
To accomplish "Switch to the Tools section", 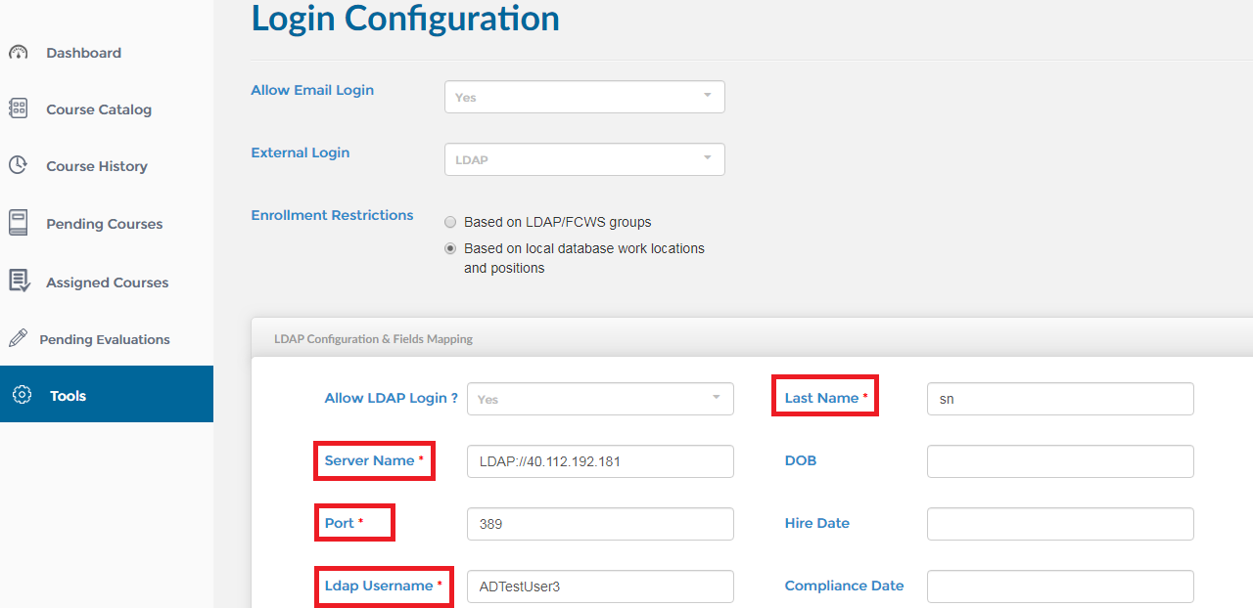I will [x=67, y=395].
